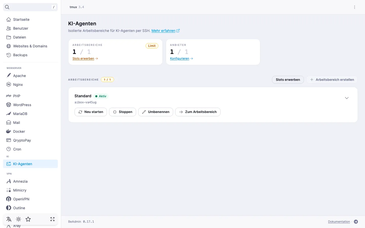This screenshot has width=365, height=228.
Task: Click the favorites star icon
Action: point(28,219)
